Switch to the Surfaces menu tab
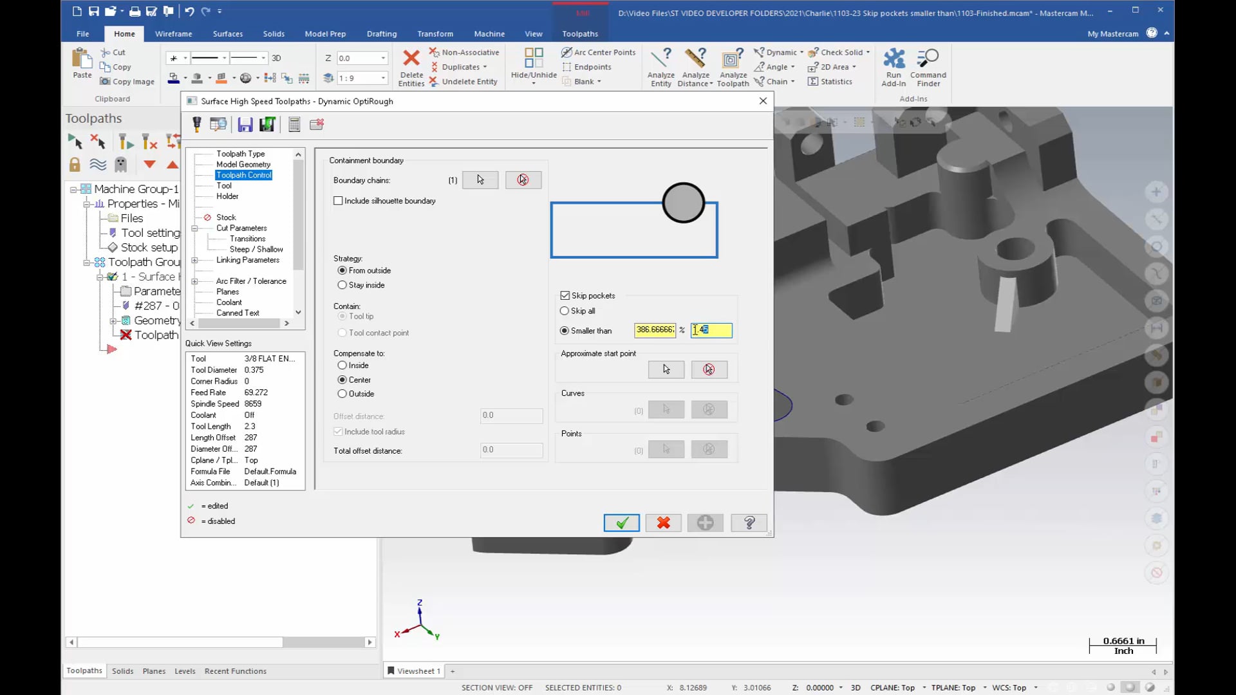Image resolution: width=1236 pixels, height=695 pixels. click(227, 33)
